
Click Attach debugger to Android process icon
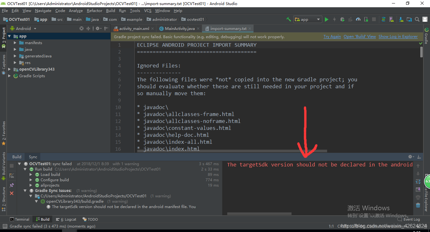[x=366, y=19]
